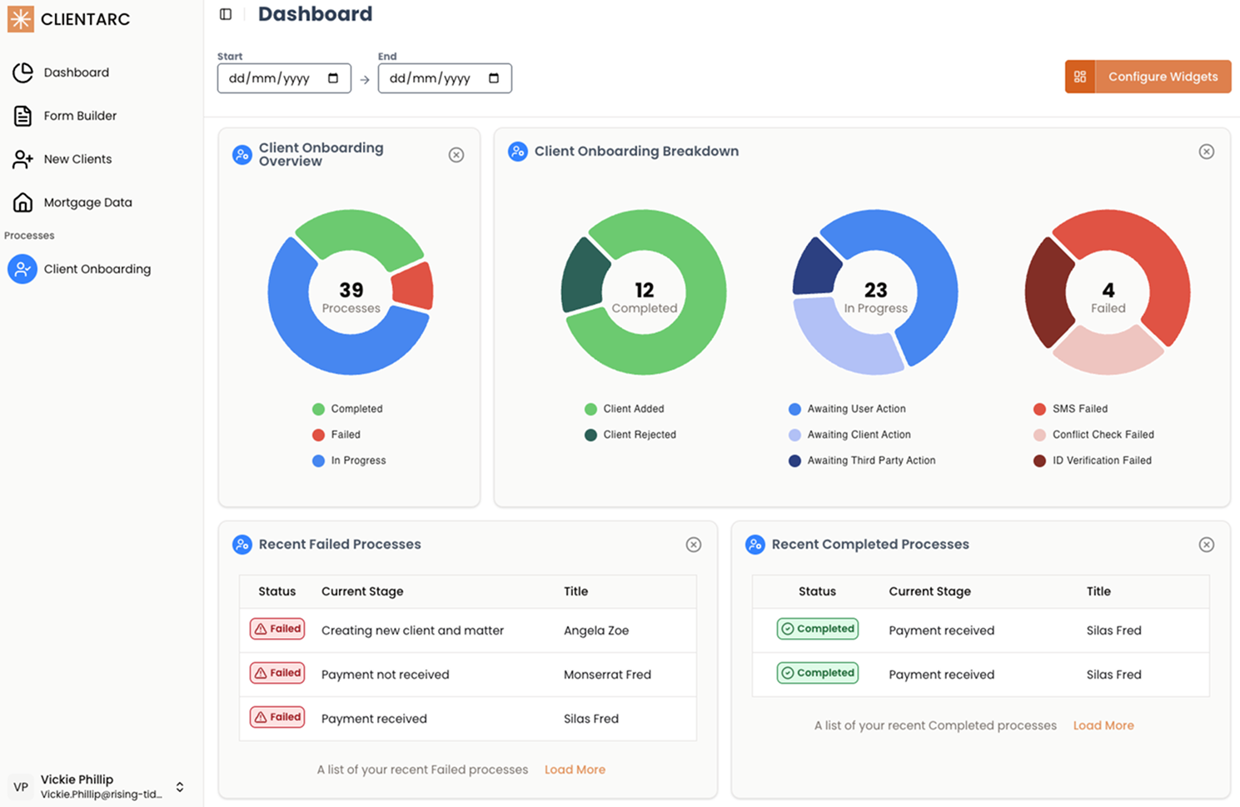Open the Start date calendar picker icon
Image resolution: width=1240 pixels, height=807 pixels.
pos(333,78)
